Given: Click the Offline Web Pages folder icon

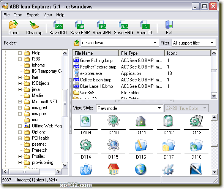Looking at the screenshot, I should point(27,126).
